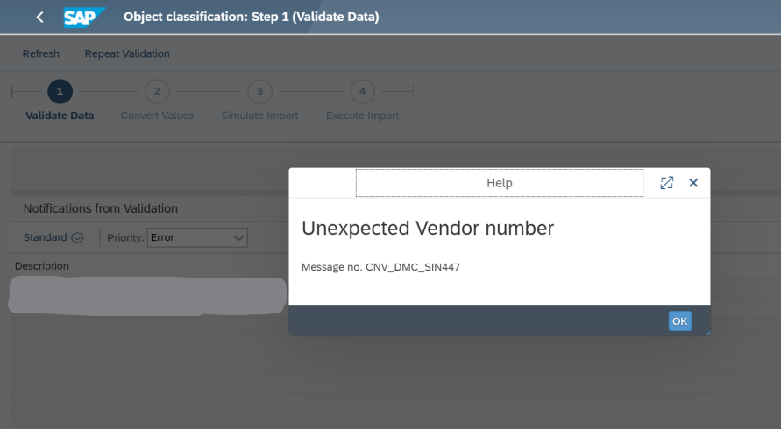Open the Convert Values step label
This screenshot has width=781, height=429.
click(x=157, y=116)
